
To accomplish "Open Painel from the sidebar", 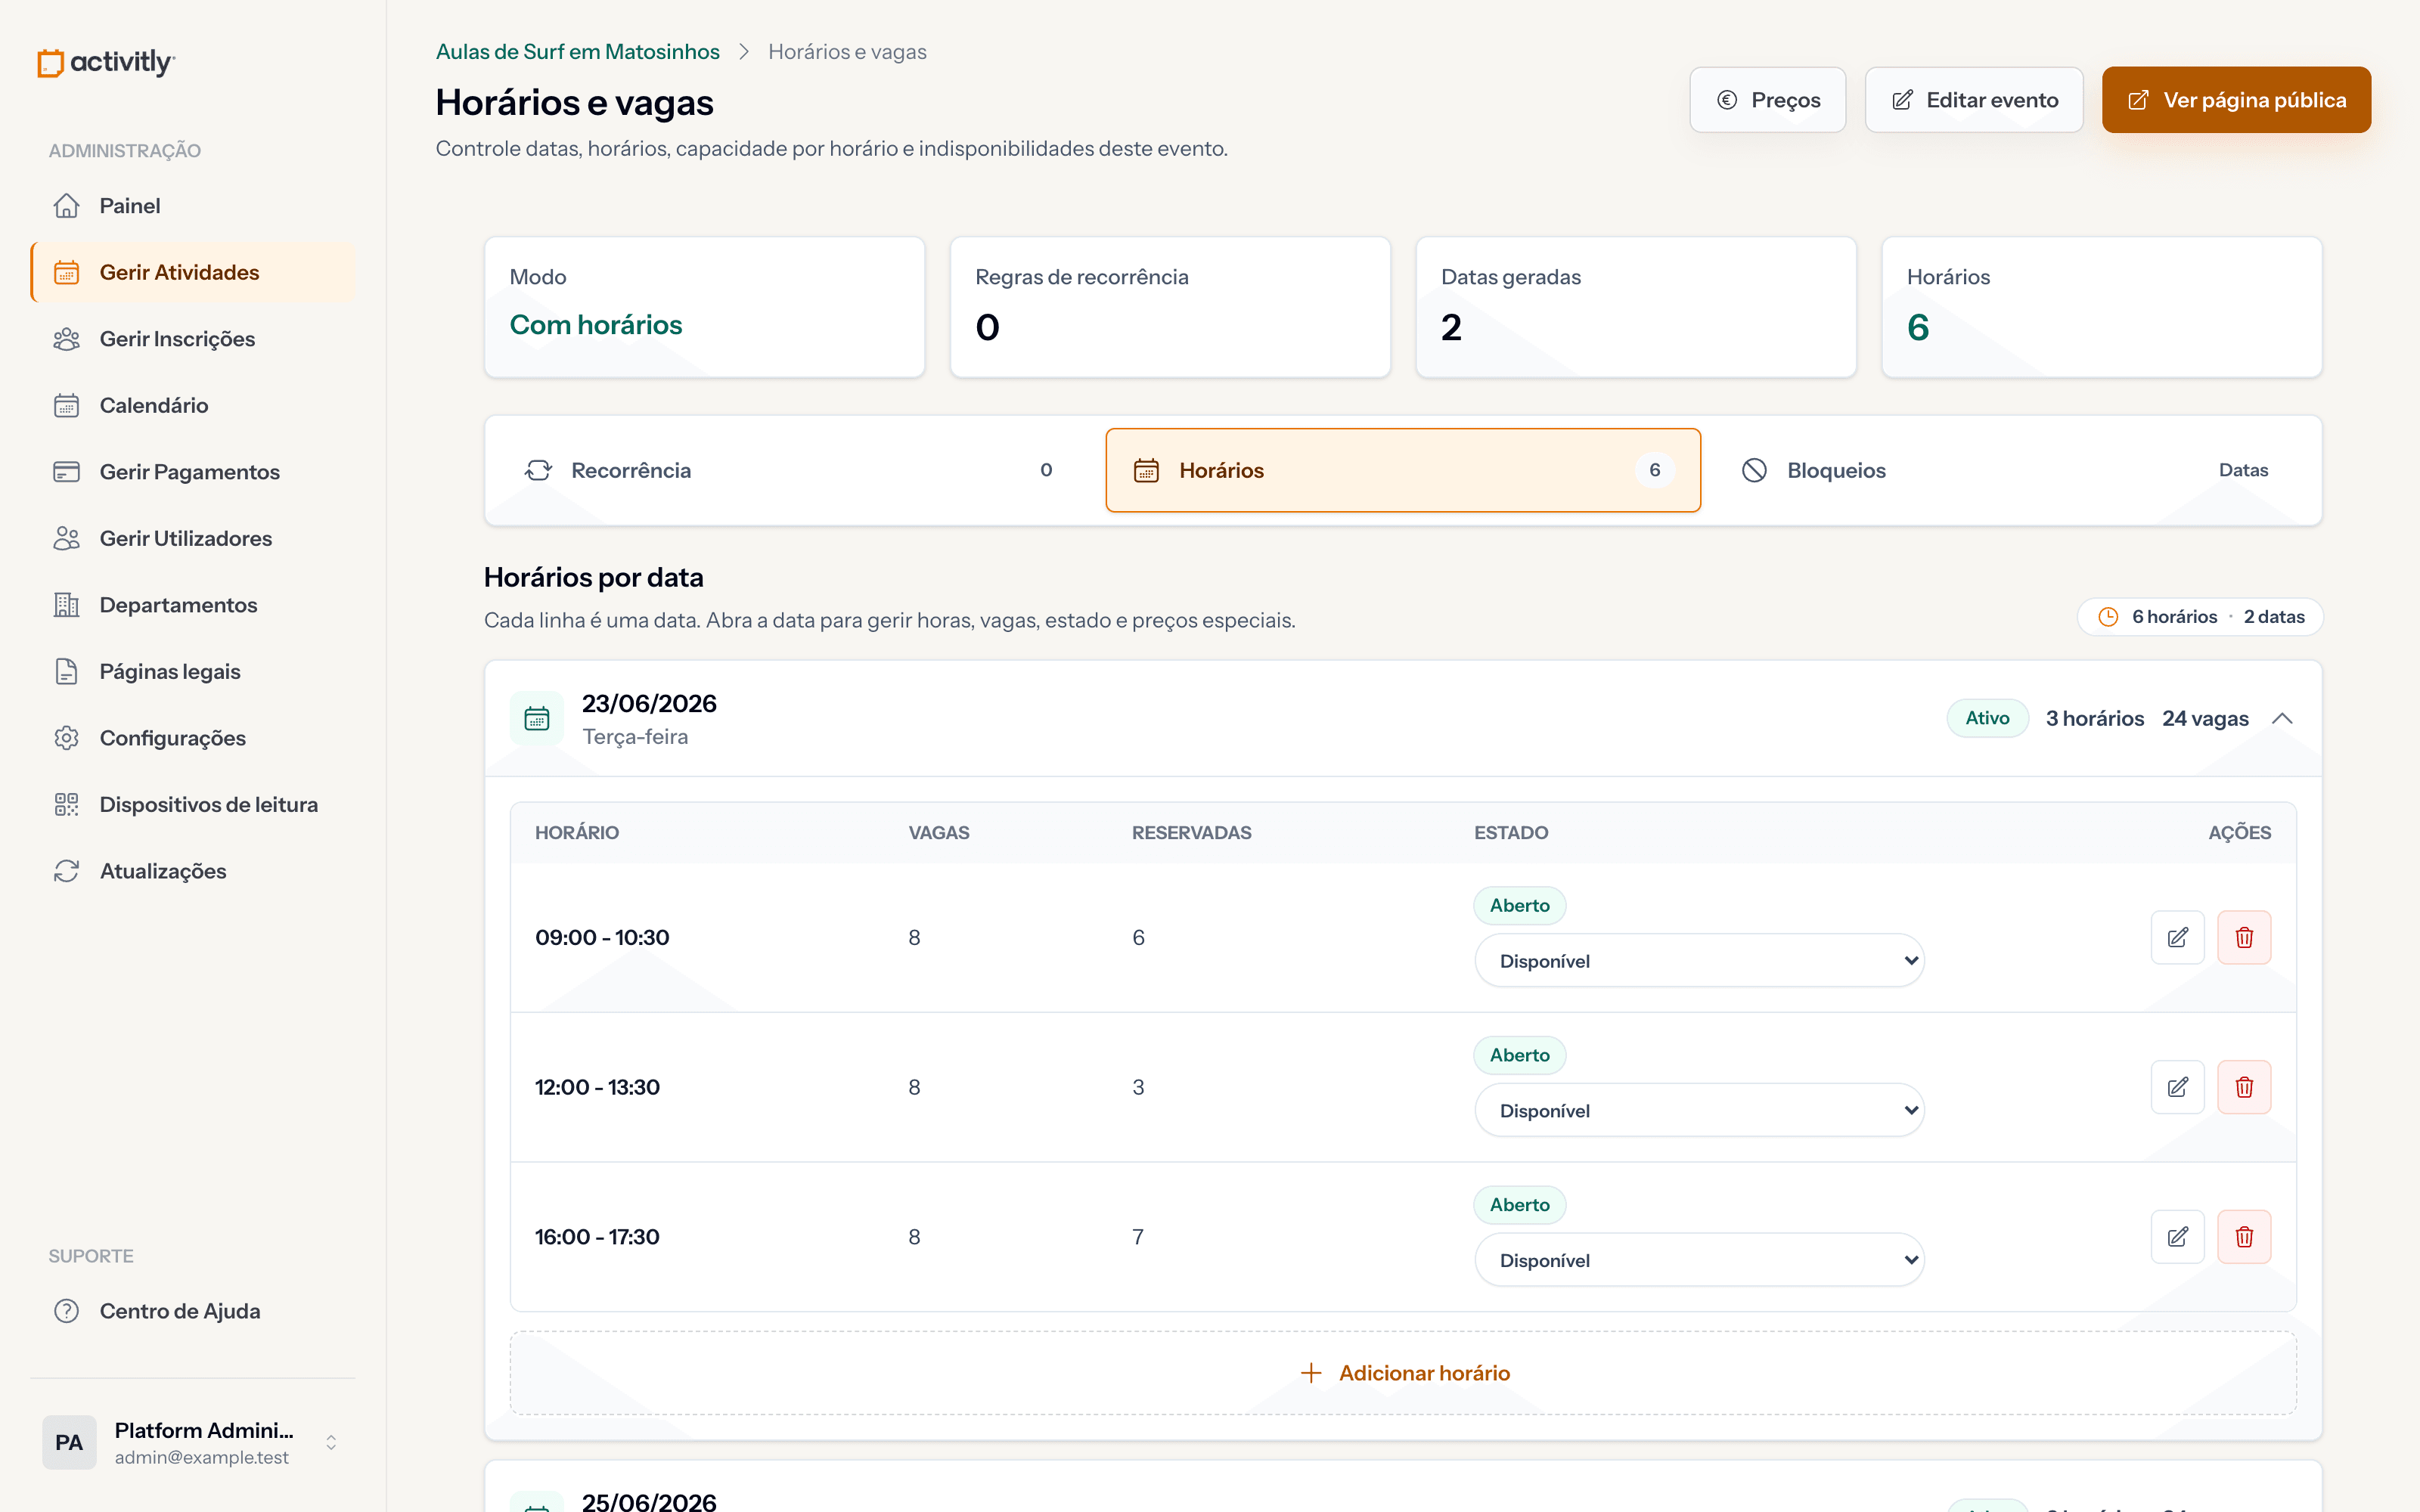I will tap(193, 206).
